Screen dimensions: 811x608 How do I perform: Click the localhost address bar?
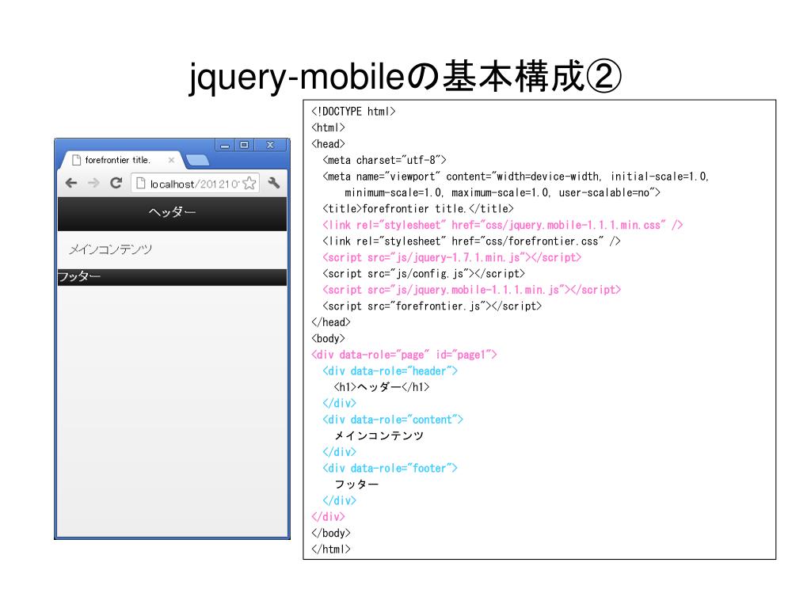tap(195, 184)
